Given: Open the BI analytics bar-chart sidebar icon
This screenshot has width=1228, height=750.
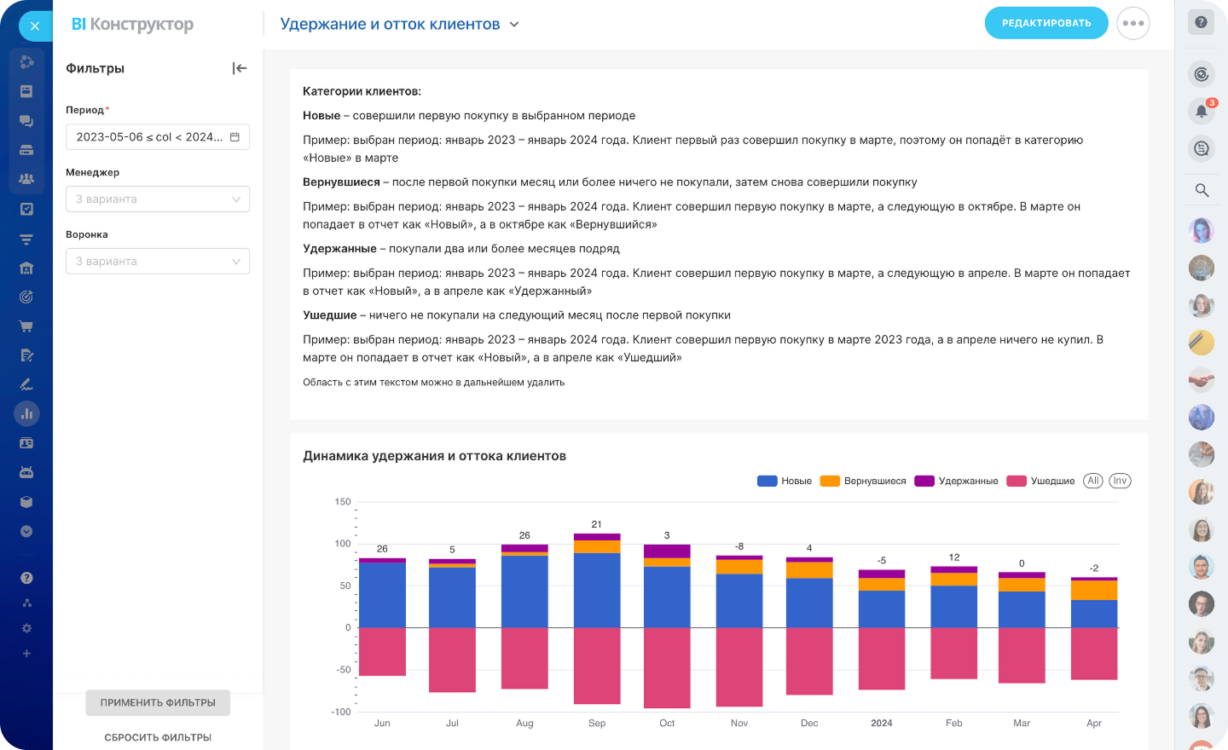Looking at the screenshot, I should tap(26, 414).
